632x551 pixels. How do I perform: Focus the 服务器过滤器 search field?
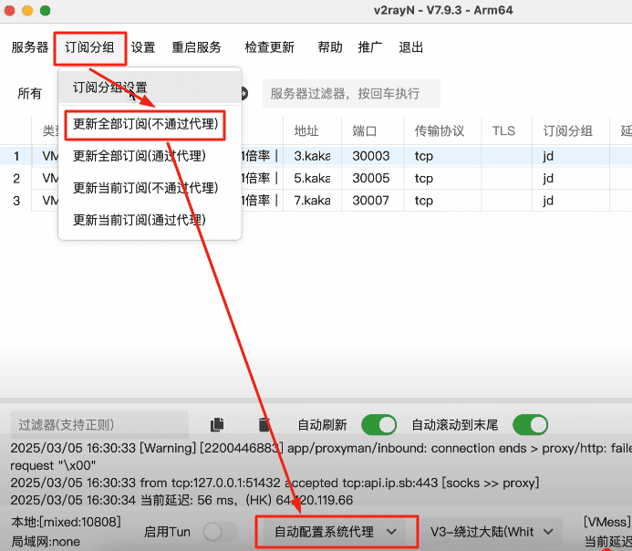[350, 93]
